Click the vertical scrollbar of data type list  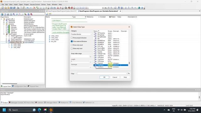(129, 63)
